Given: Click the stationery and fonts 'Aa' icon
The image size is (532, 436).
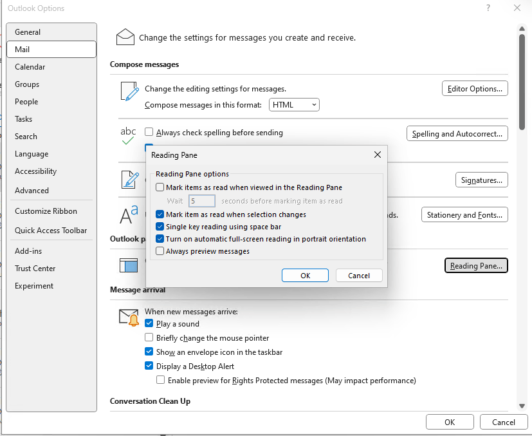Looking at the screenshot, I should pos(129,214).
